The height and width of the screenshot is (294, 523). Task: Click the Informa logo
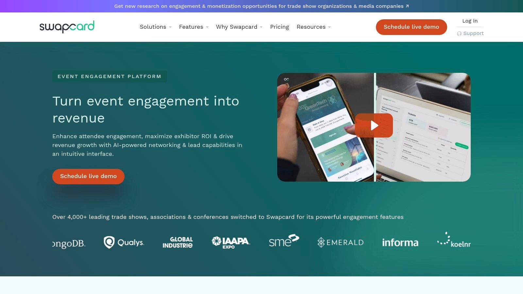click(400, 242)
